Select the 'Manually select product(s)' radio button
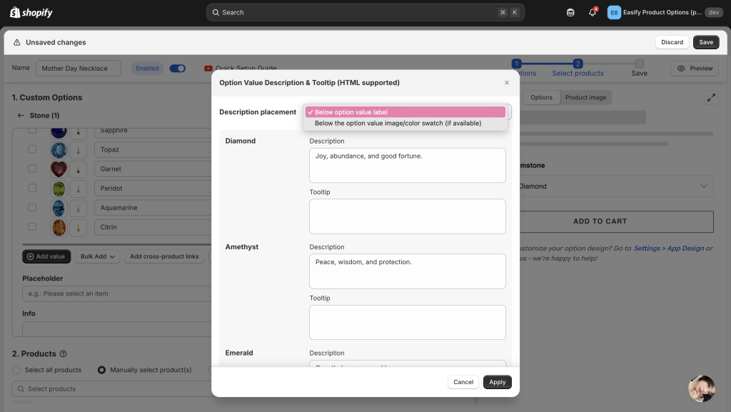Viewport: 731px width, 412px height. tap(101, 370)
